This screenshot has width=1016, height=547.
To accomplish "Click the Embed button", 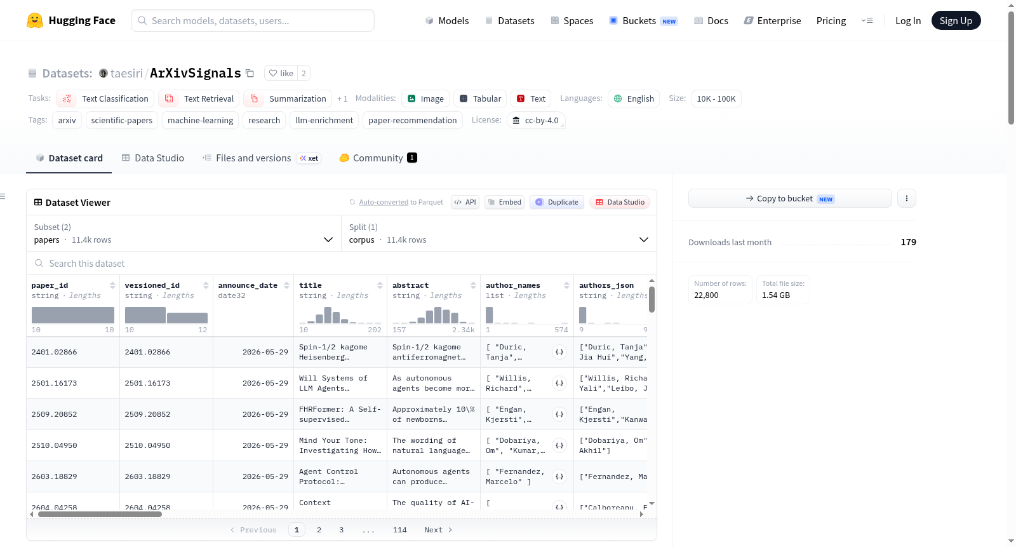I will click(x=505, y=202).
